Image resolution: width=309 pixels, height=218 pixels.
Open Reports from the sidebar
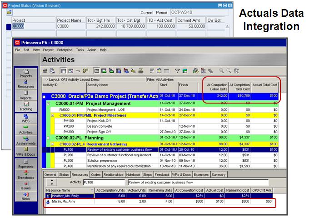coord(26,95)
